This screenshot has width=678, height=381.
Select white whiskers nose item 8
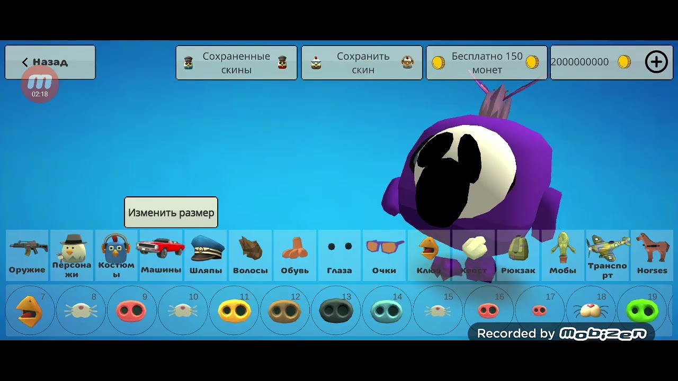(81, 311)
